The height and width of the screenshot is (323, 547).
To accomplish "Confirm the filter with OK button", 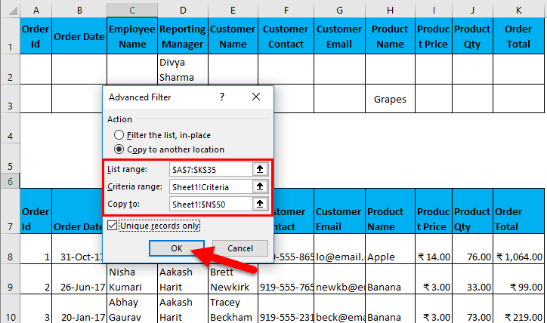I will tap(177, 248).
